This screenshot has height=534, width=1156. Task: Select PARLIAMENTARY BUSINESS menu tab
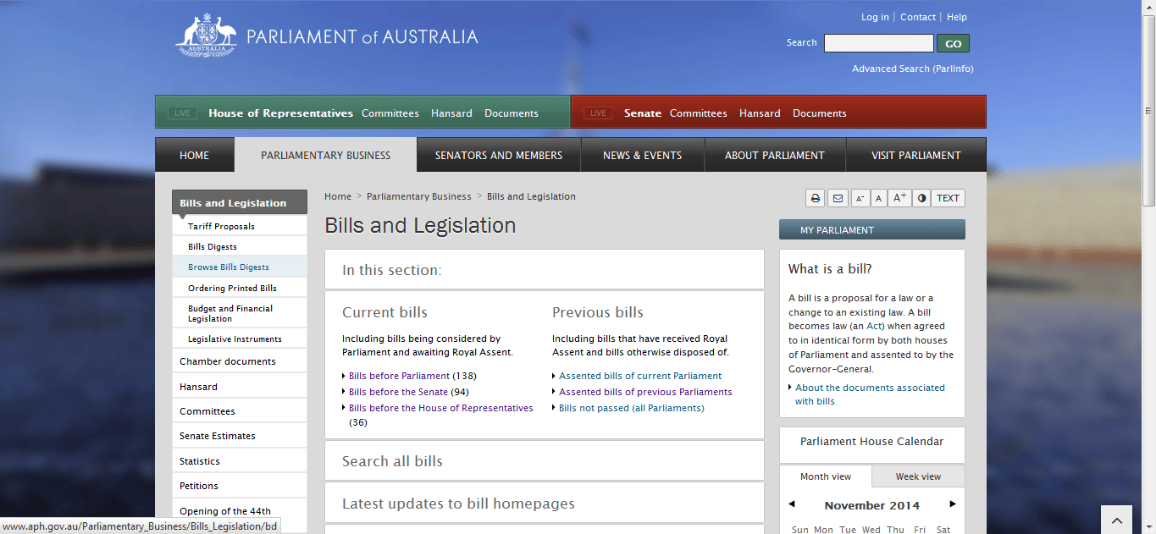tap(325, 155)
